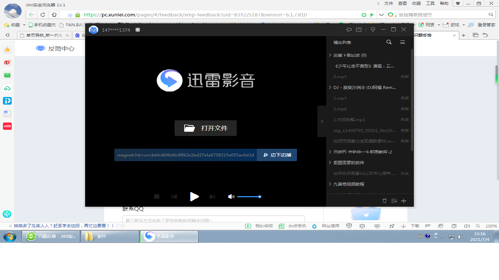This screenshot has height=280, width=499.
Task: Open the playlist hamburger menu
Action: click(x=403, y=42)
